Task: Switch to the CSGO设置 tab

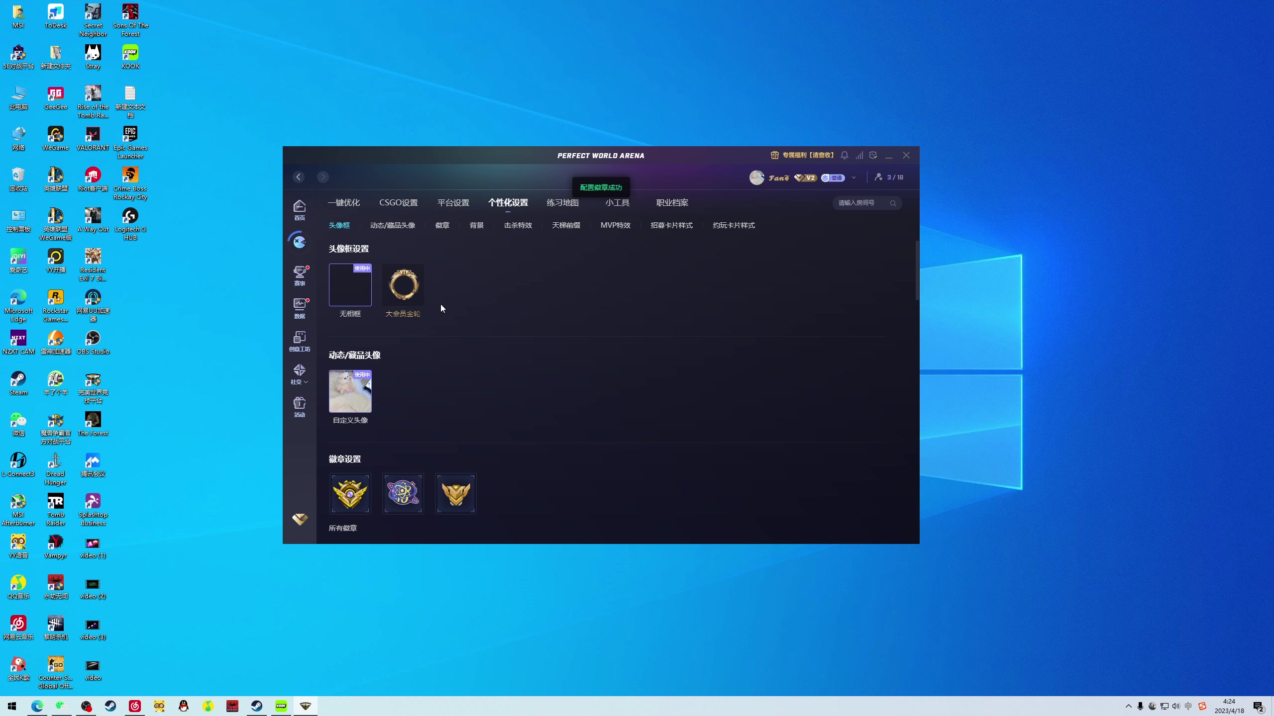Action: pos(398,202)
